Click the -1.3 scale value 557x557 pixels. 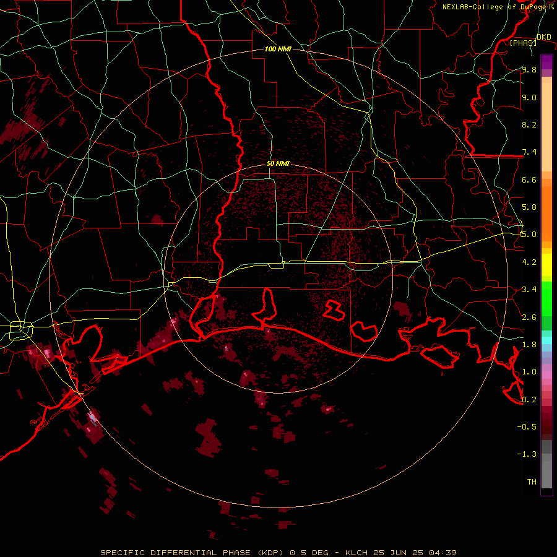[527, 454]
